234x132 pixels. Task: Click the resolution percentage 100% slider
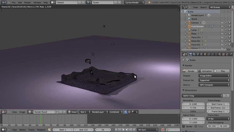point(193,111)
